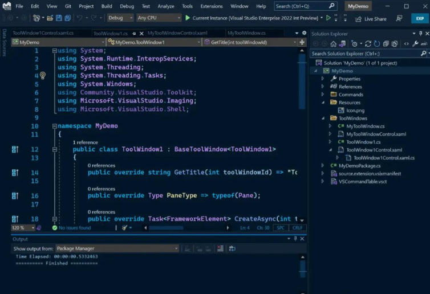
Task: Click the Save All icon
Action: [67, 18]
